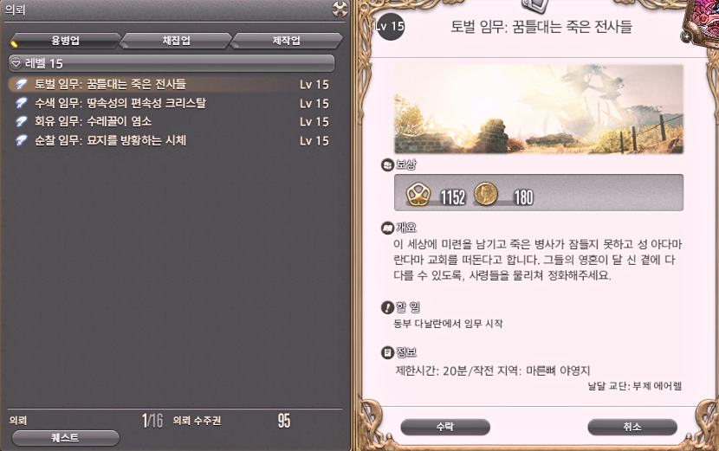Click the 정보 info section icon
Viewport: 719px width, 451px height.
[387, 352]
